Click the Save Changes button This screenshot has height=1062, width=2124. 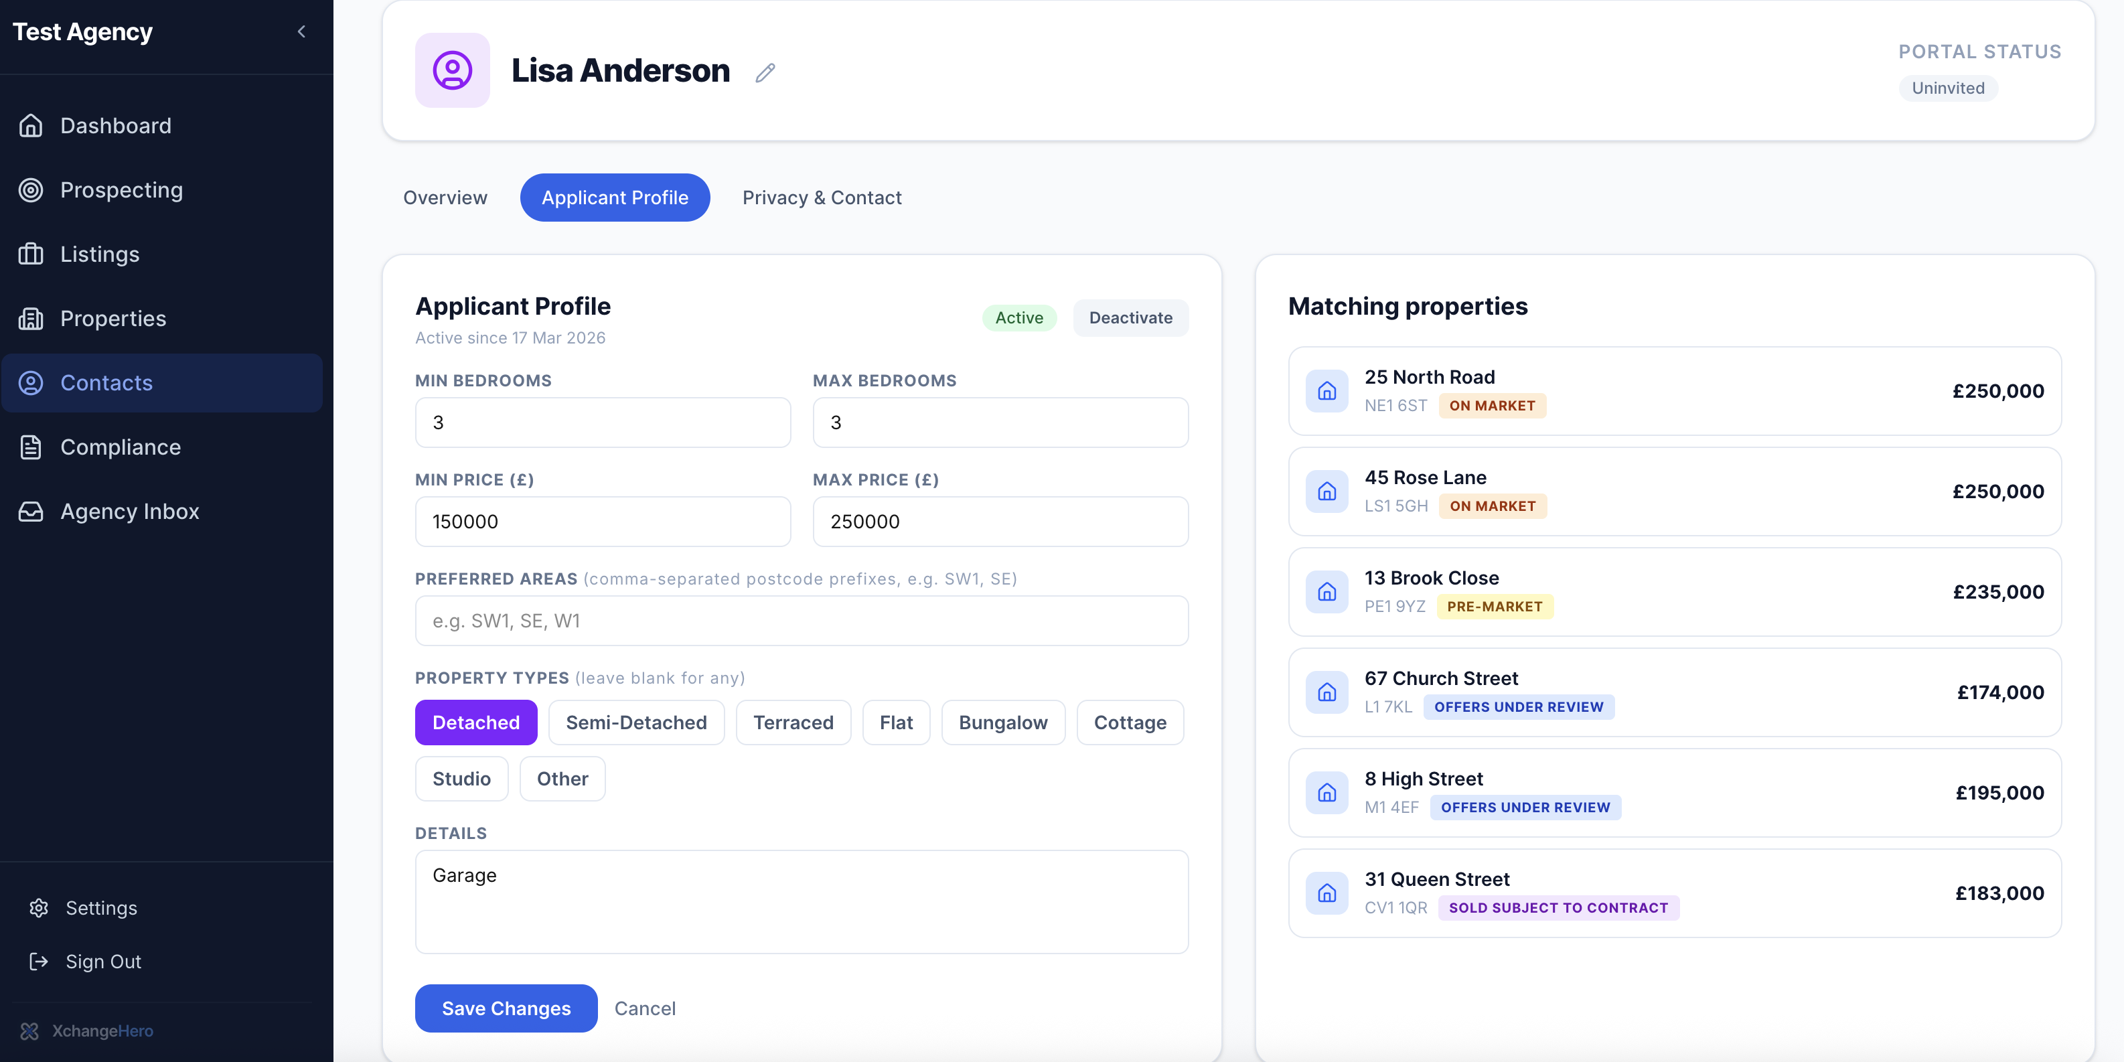[506, 1008]
